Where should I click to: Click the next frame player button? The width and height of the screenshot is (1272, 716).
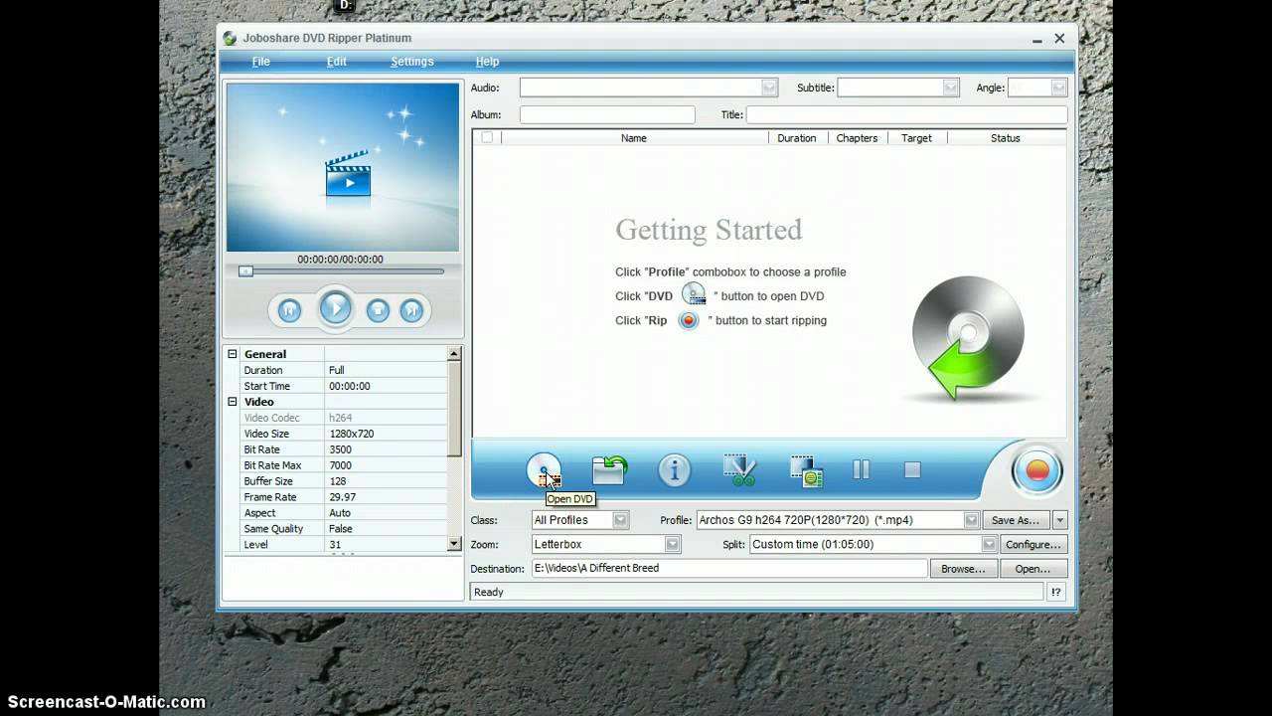[x=411, y=310]
